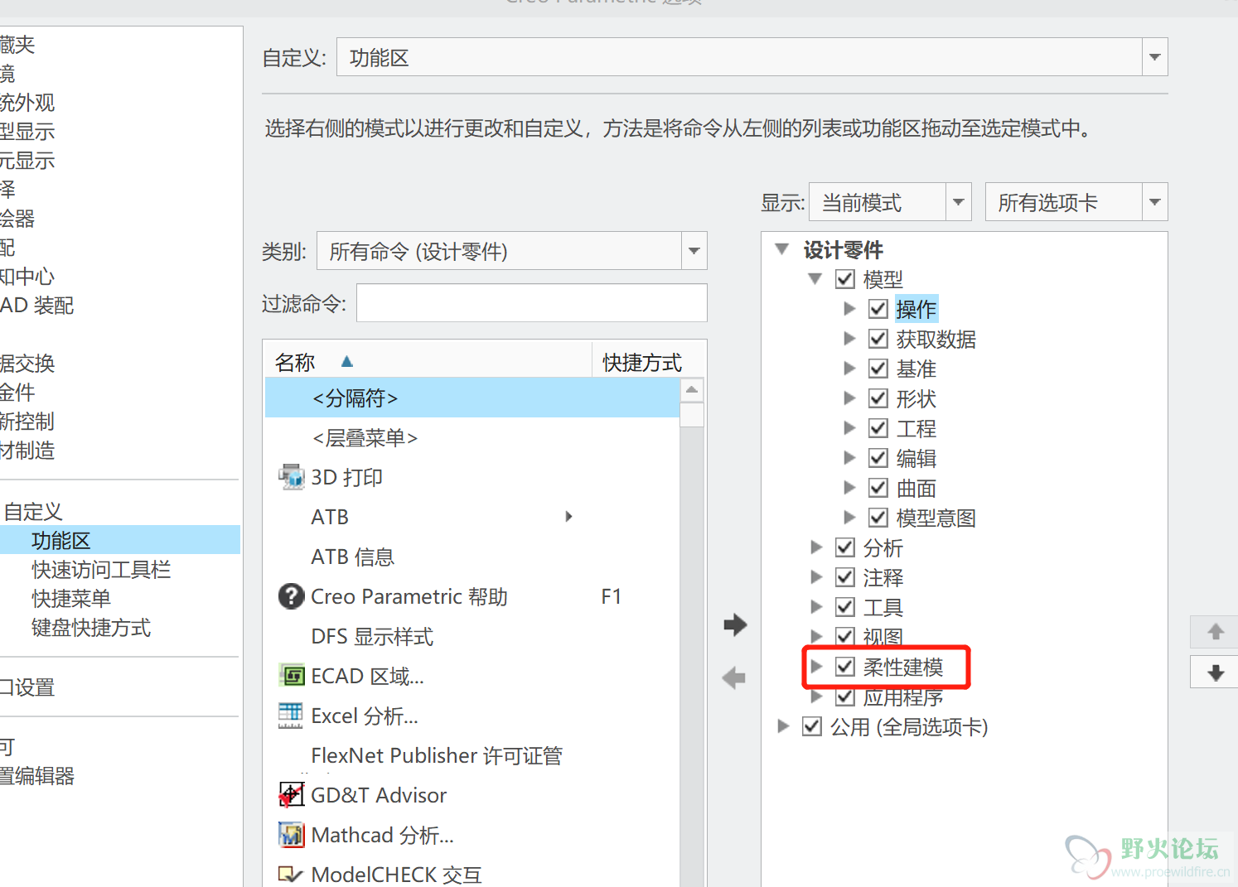
Task: Collapse the 模型 tree node
Action: tap(815, 279)
